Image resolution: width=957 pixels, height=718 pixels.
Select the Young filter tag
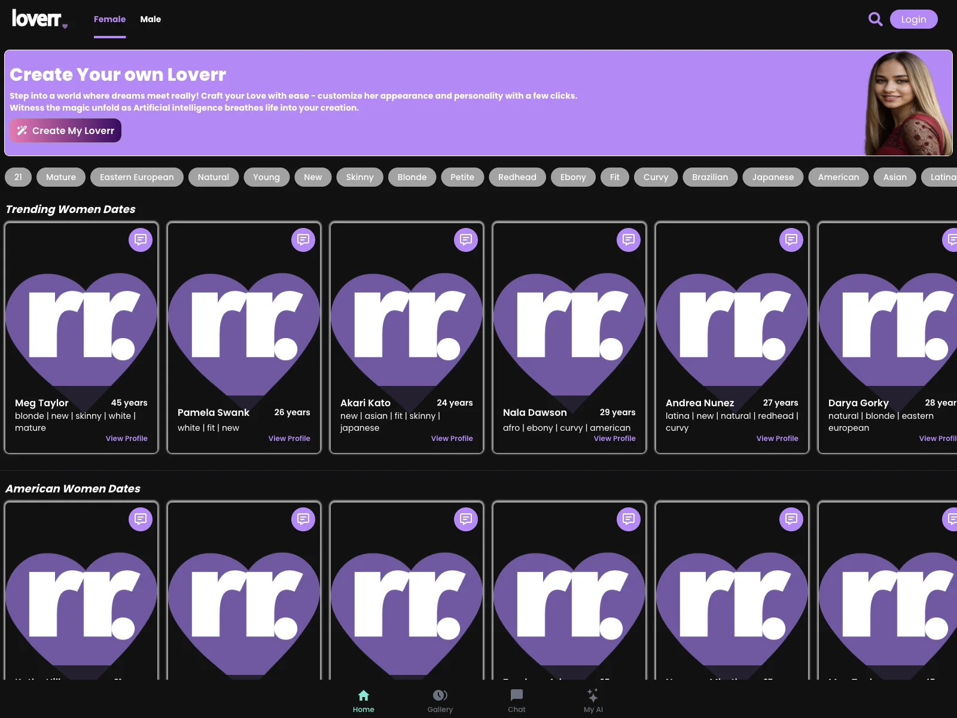click(x=266, y=177)
